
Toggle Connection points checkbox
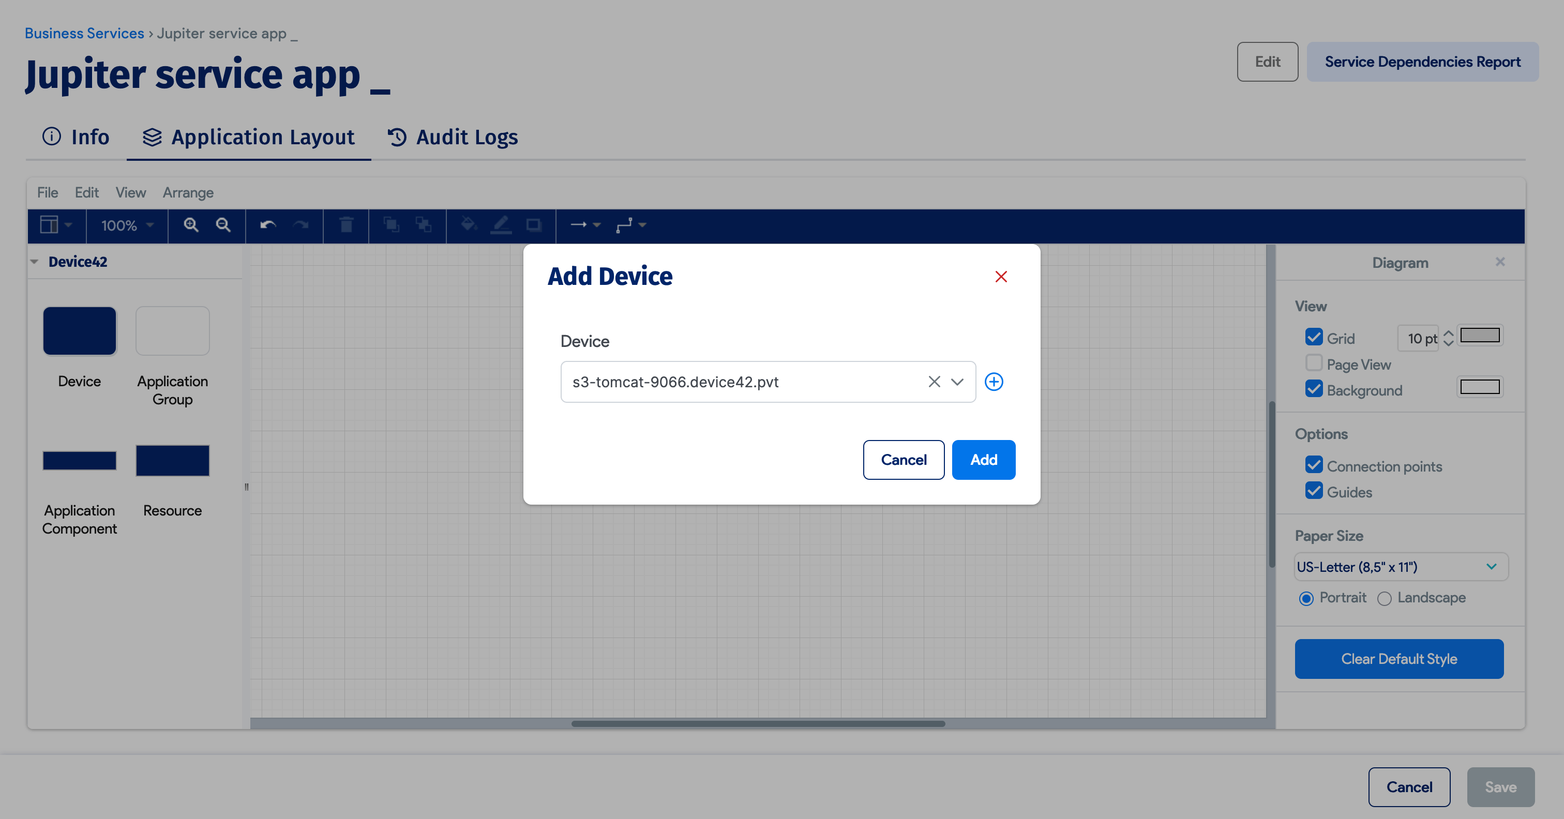point(1314,465)
